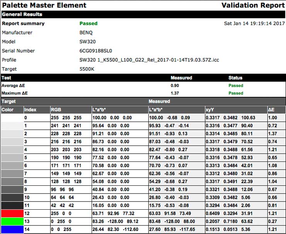
Task: Select ΔE value '0.65' in row 5
Action: pos(273,158)
